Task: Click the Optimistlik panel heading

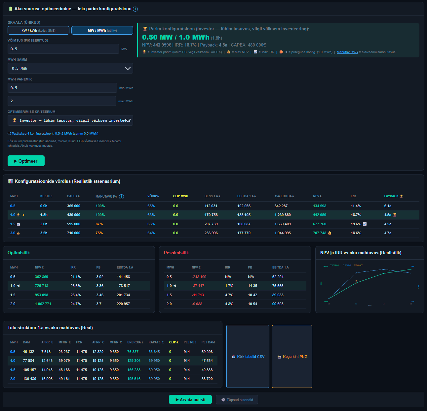Action: 19,253
